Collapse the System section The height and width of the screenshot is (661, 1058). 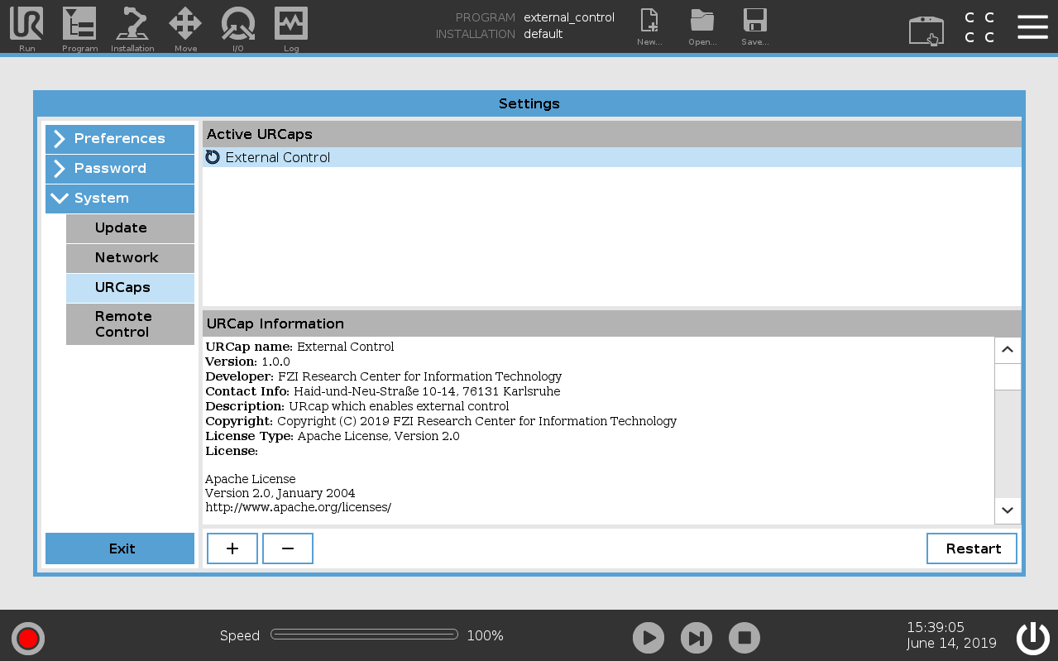[120, 199]
